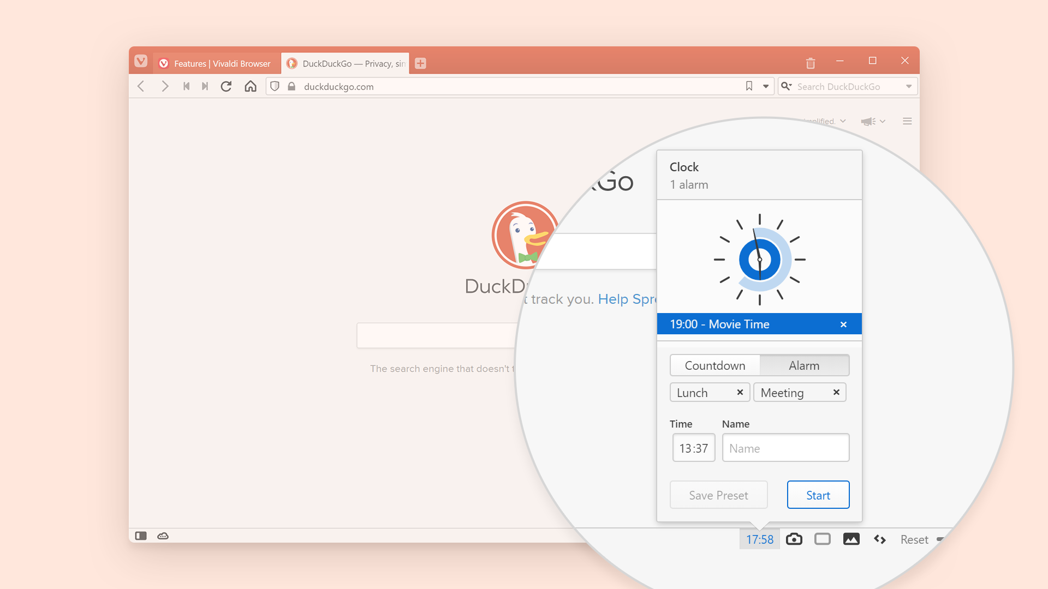The height and width of the screenshot is (589, 1048).
Task: Open the bookmark dropdown in the address bar
Action: 766,86
